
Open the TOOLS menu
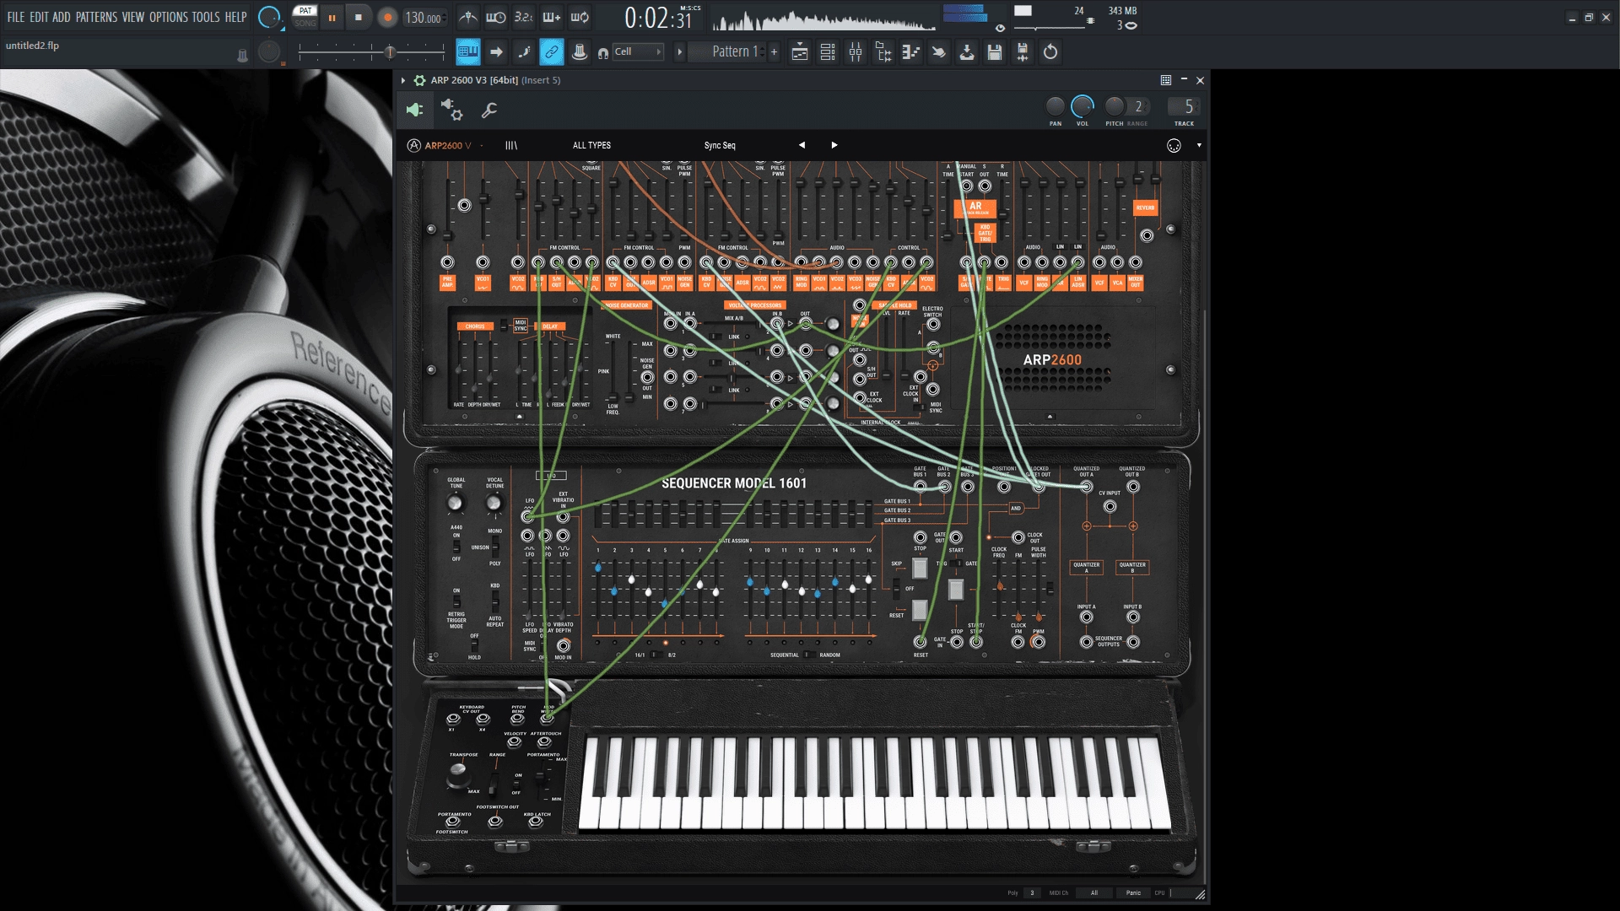tap(206, 17)
